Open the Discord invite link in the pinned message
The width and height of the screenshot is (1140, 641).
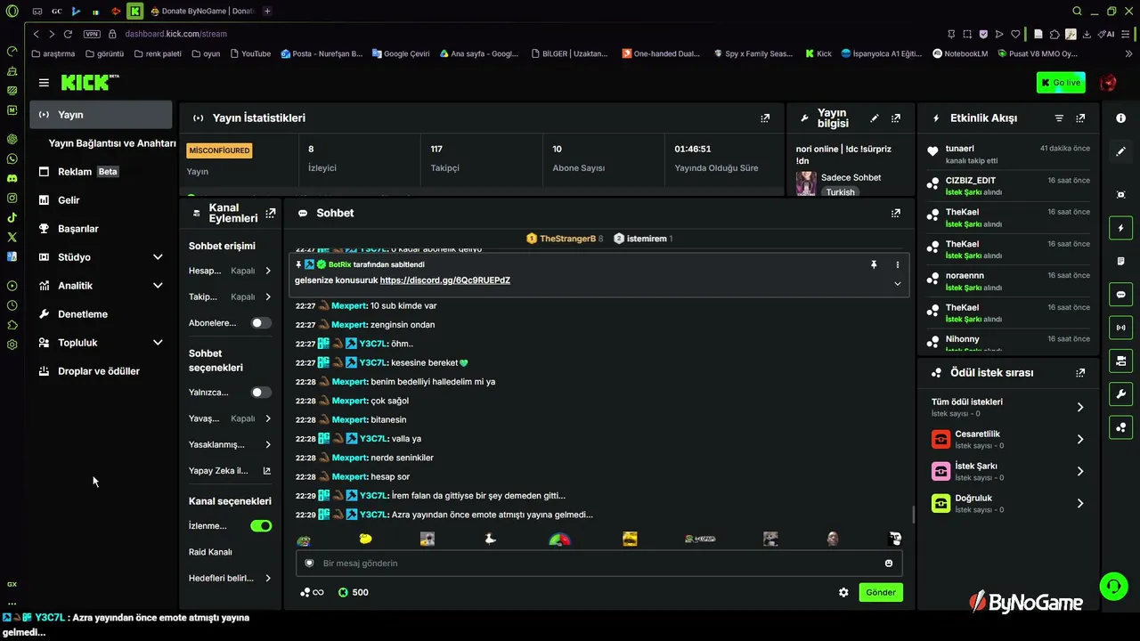444,280
